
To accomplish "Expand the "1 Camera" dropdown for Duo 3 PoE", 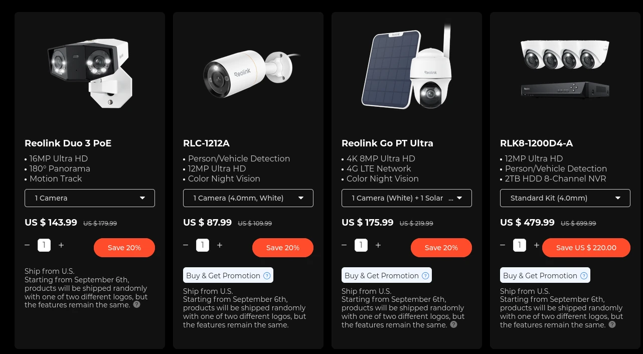I will click(x=90, y=198).
